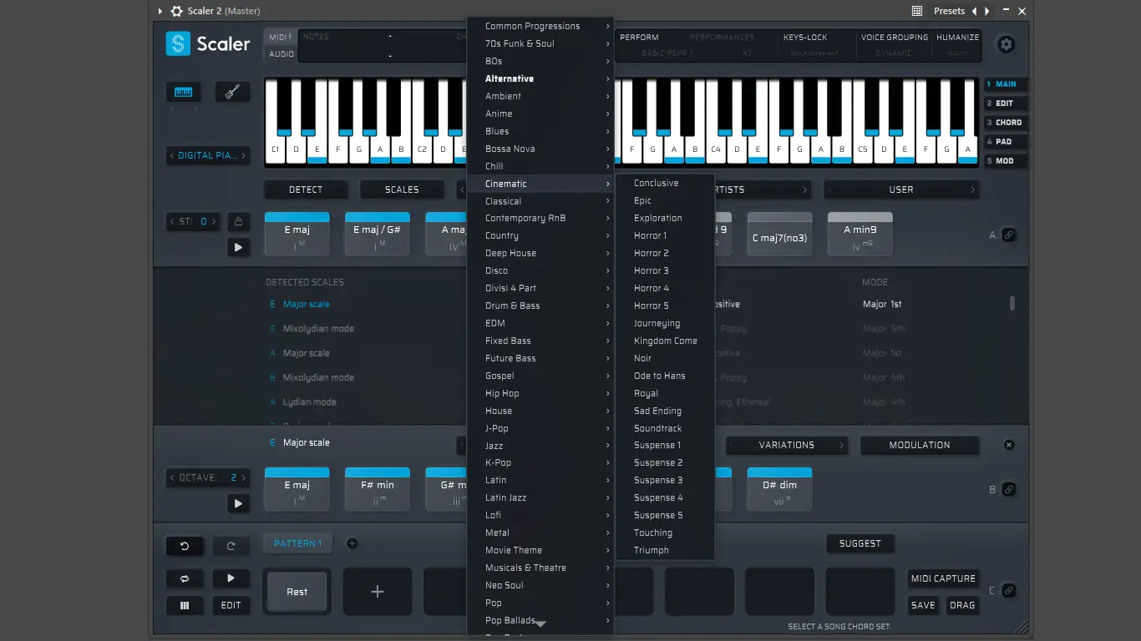Click the grid icon left of Presets
Viewport: 1141px width, 641px height.
(917, 11)
